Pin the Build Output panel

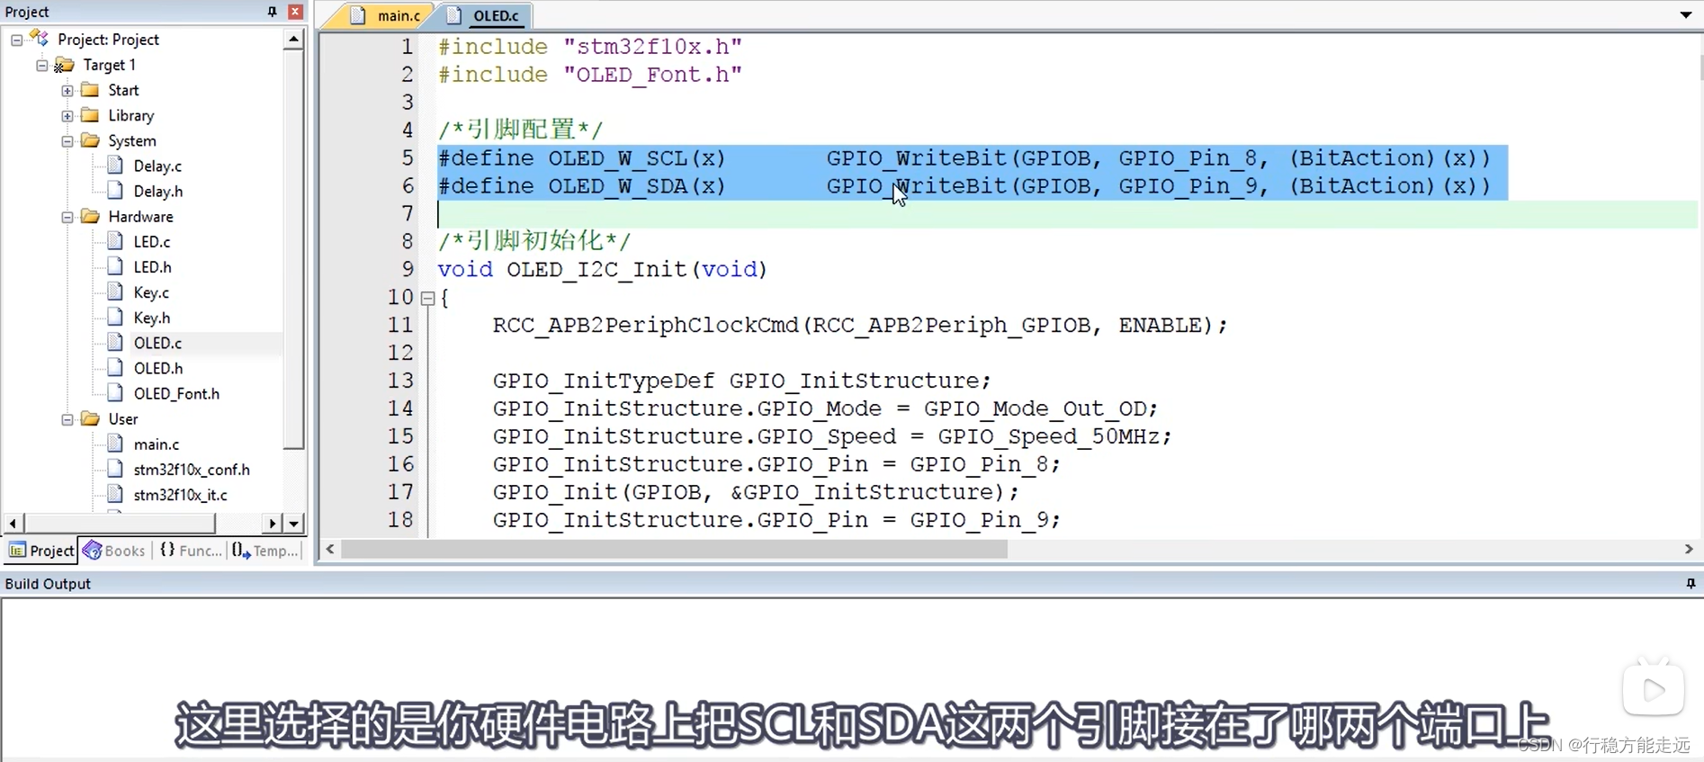tap(1691, 583)
